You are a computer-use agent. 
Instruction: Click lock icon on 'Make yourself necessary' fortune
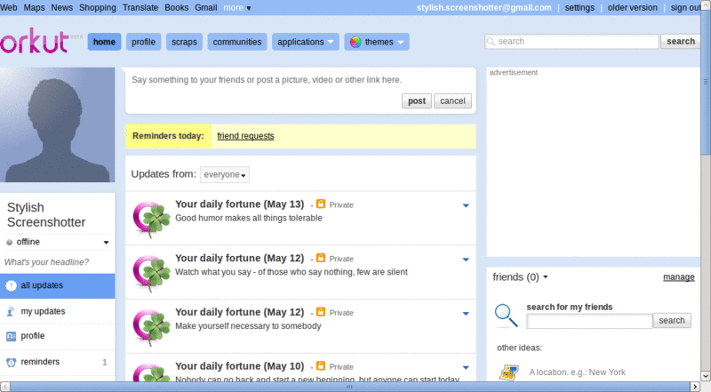[321, 312]
